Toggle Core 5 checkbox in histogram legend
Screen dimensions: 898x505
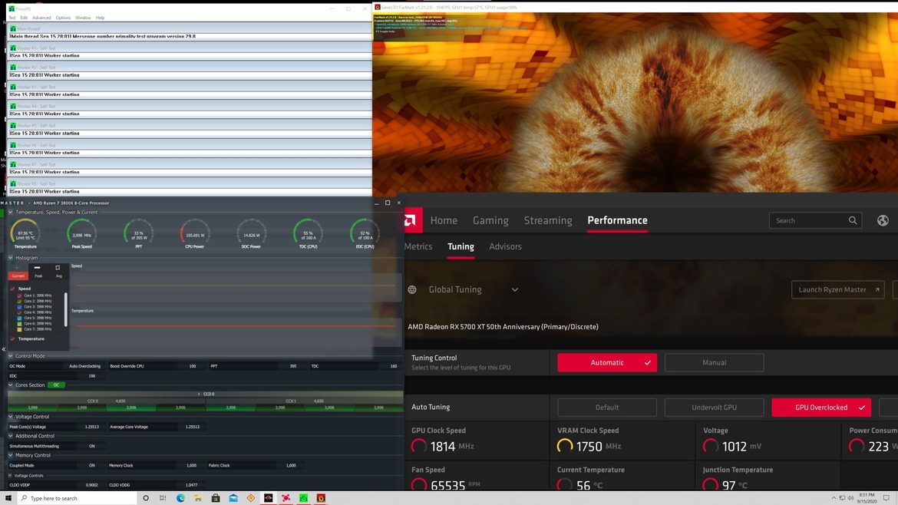point(19,318)
